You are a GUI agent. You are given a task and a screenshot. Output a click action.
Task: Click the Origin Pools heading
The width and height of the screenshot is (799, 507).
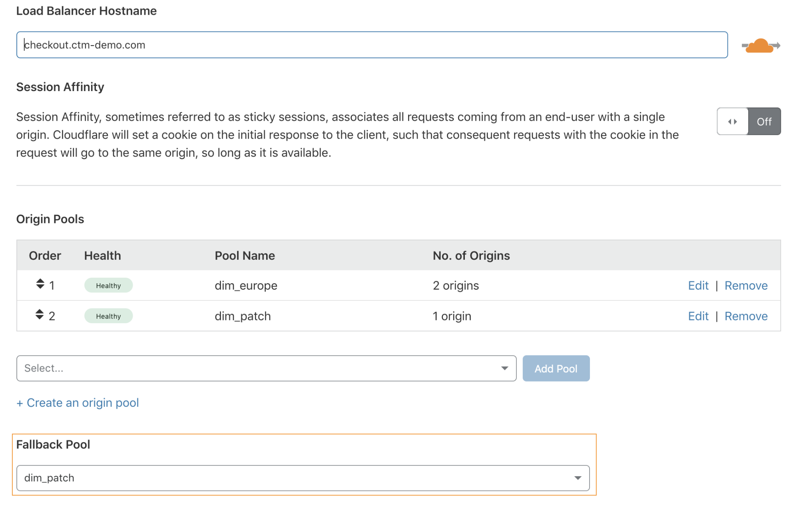tap(50, 219)
